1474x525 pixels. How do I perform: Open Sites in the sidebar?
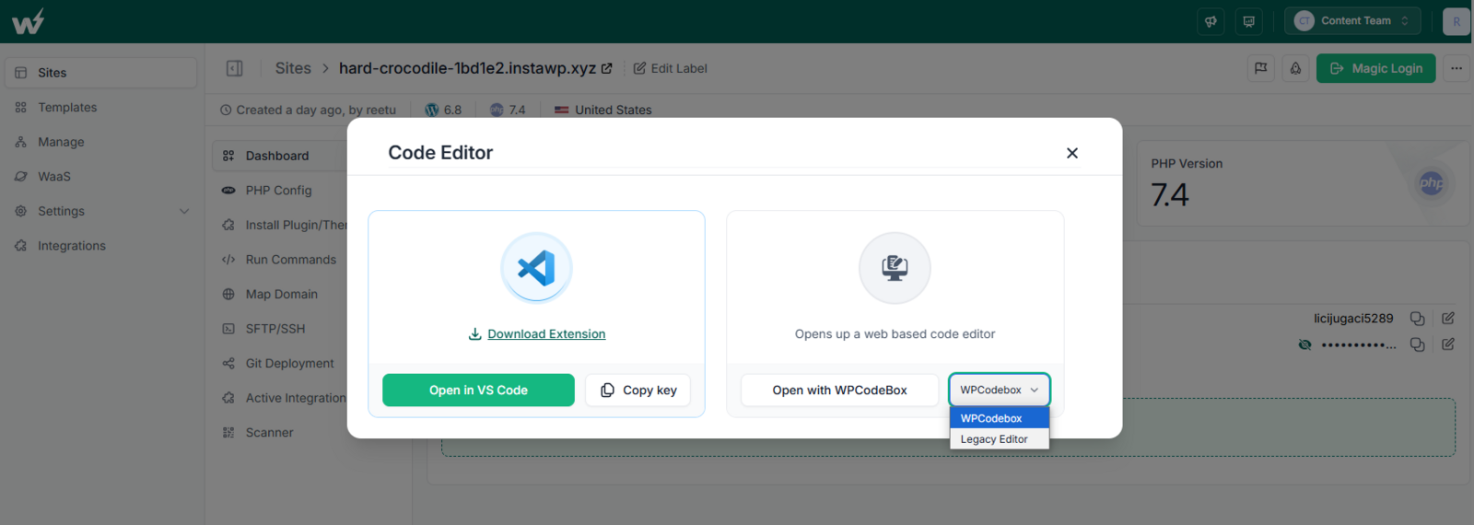(x=100, y=73)
